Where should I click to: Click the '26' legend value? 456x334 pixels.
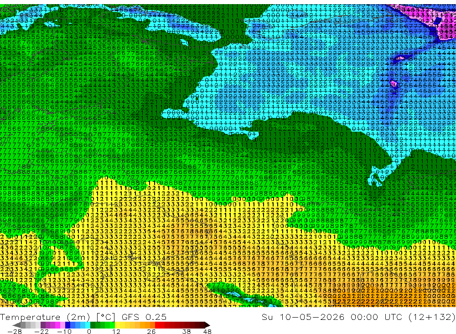(x=151, y=332)
